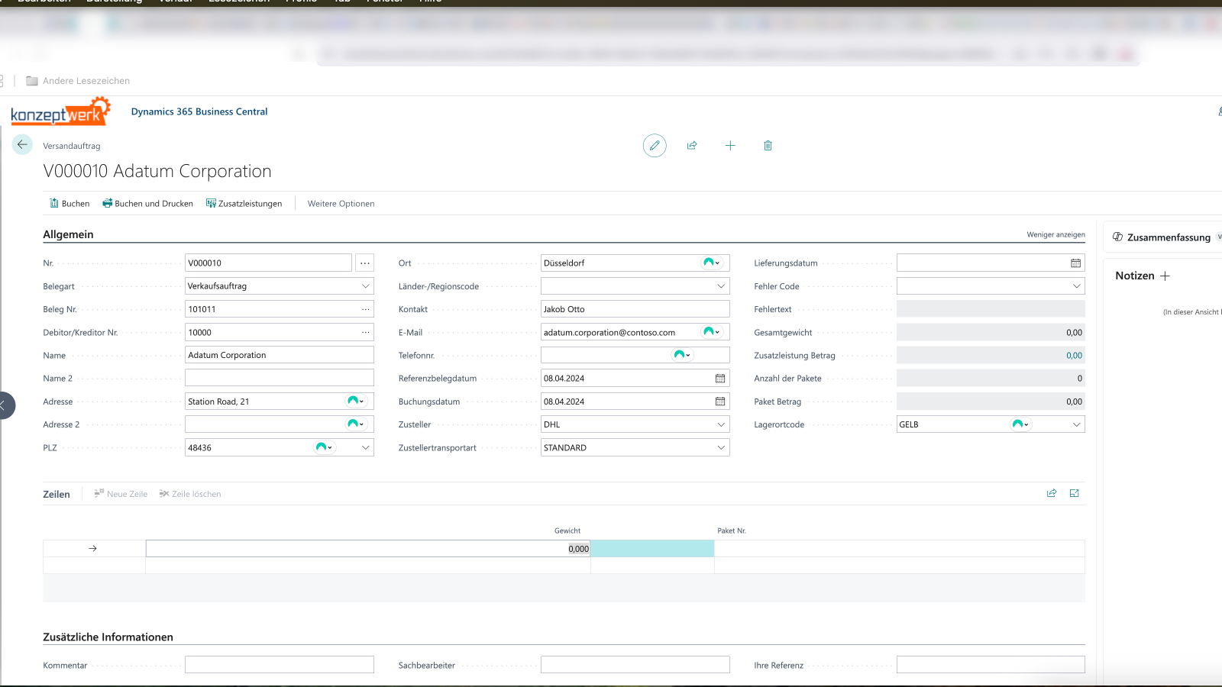The height and width of the screenshot is (687, 1222).
Task: Expand the Belegart dropdown
Action: [x=365, y=286]
